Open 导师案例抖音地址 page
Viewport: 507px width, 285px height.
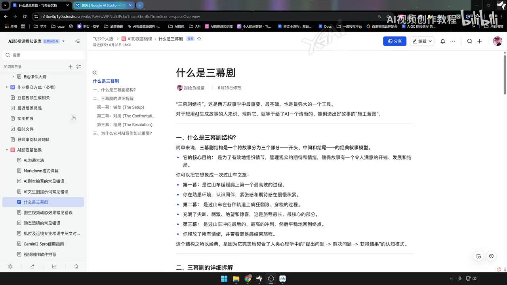[34, 139]
